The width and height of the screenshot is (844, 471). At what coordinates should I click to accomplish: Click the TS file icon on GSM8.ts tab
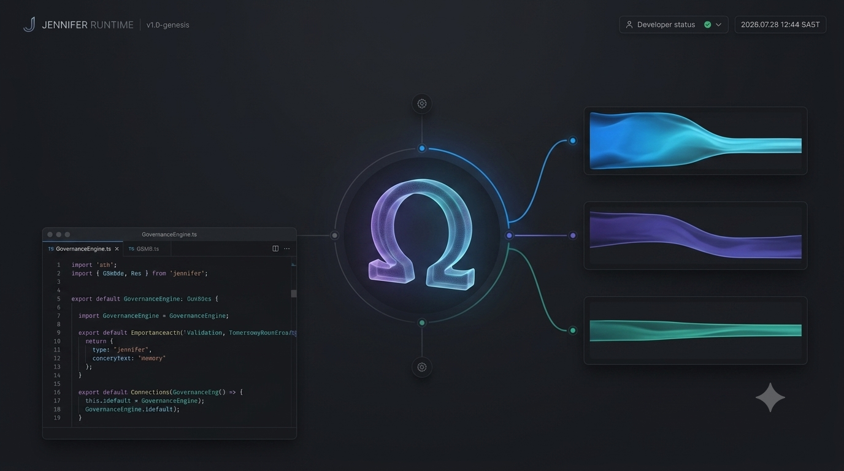131,249
